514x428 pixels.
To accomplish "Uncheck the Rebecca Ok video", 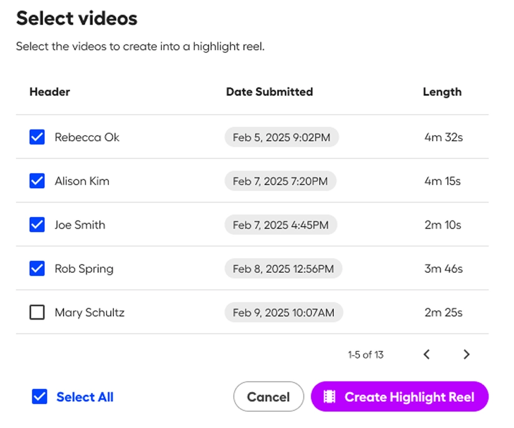I will pyautogui.click(x=37, y=136).
